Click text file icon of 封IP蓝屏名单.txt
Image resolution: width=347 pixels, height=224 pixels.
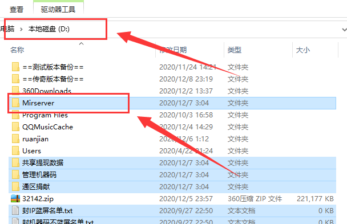click(15, 210)
